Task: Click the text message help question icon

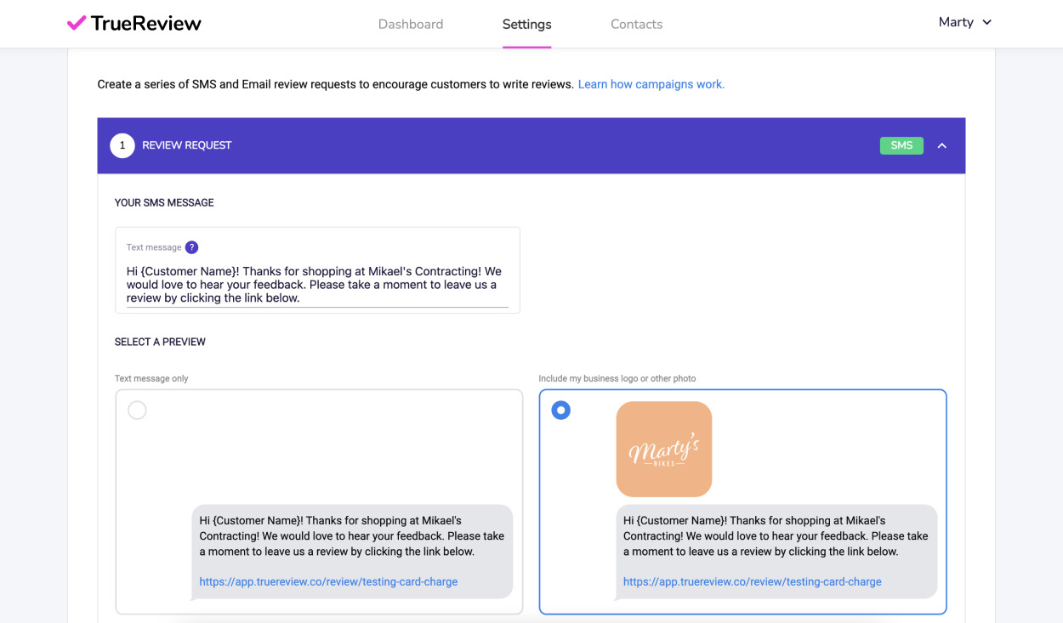Action: pyautogui.click(x=191, y=247)
